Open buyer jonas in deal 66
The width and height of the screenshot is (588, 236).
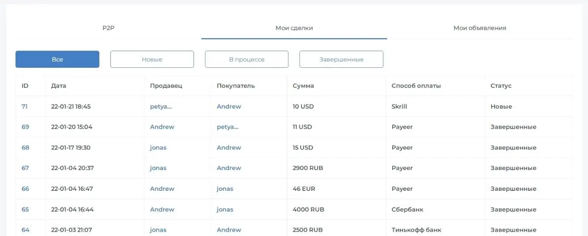click(x=225, y=189)
